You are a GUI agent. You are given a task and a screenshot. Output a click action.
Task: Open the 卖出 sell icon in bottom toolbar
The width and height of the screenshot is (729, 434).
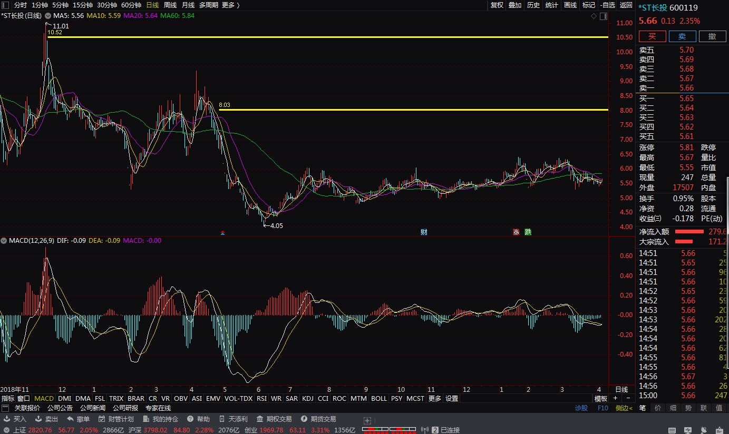coord(39,419)
